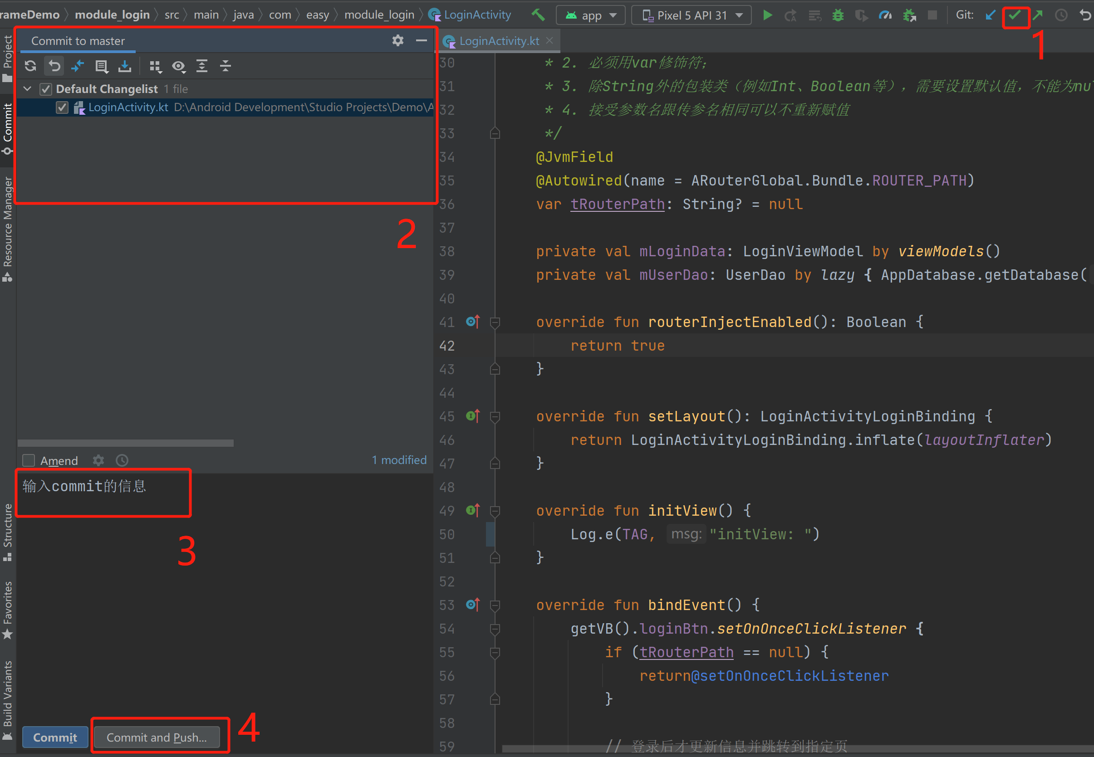The height and width of the screenshot is (757, 1094).
Task: Open the Favorites side tab
Action: (8, 610)
